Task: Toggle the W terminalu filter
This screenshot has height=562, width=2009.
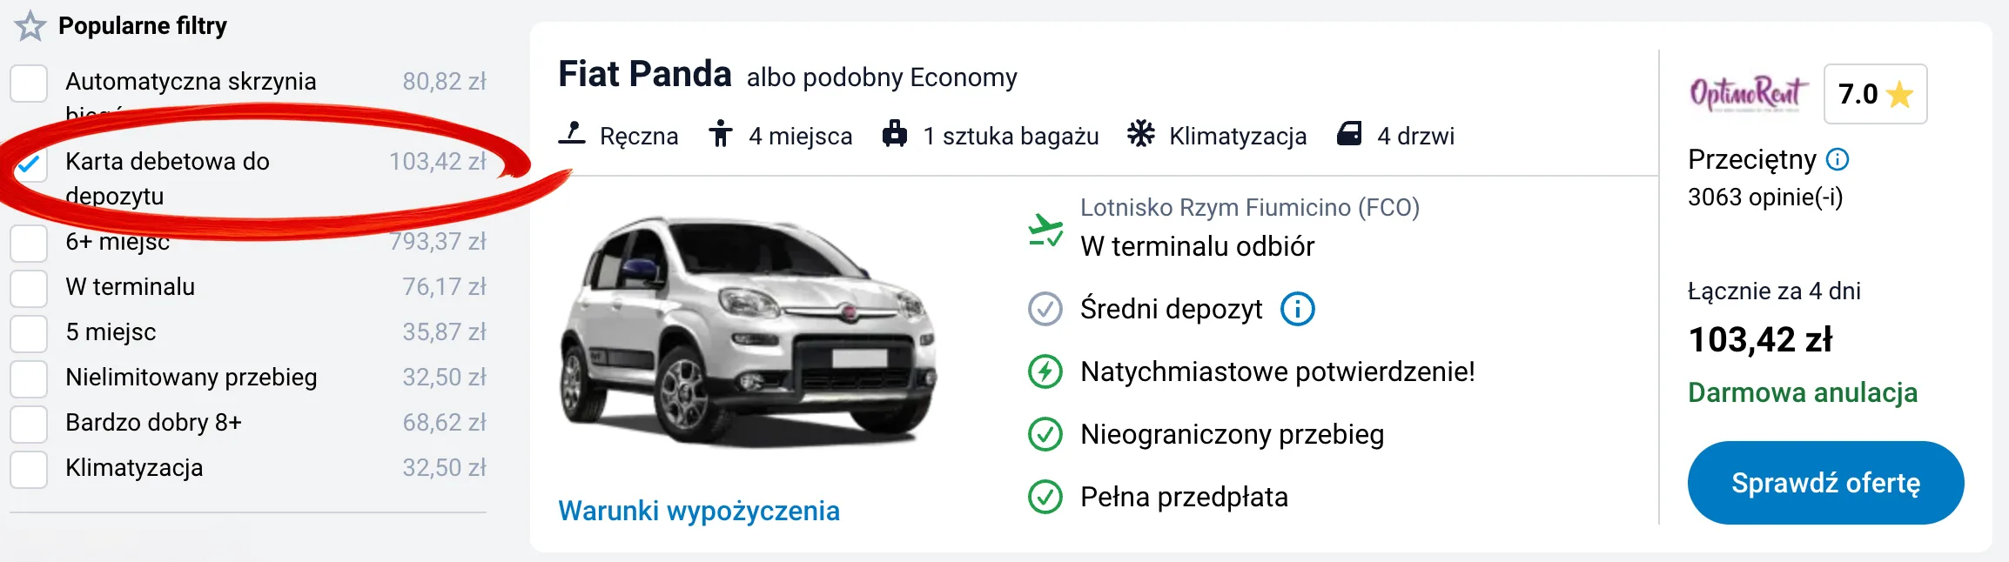Action: (29, 288)
